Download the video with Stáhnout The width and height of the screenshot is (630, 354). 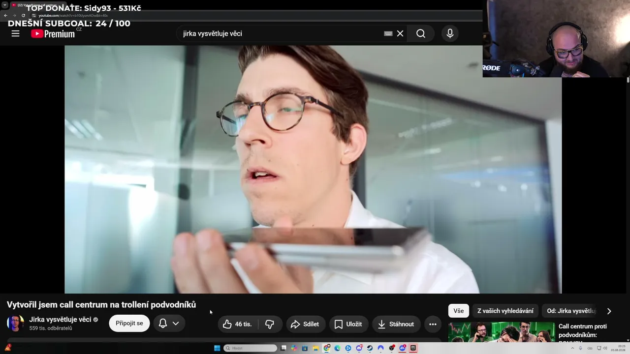[x=396, y=324]
